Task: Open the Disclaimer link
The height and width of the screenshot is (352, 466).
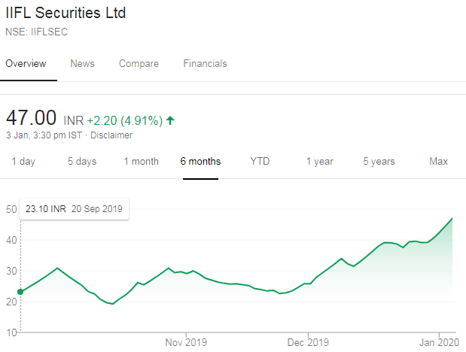Action: [111, 135]
